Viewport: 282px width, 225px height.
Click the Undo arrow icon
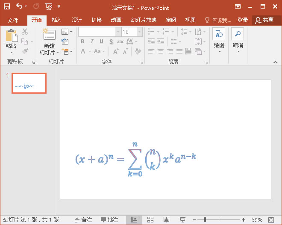19,6
